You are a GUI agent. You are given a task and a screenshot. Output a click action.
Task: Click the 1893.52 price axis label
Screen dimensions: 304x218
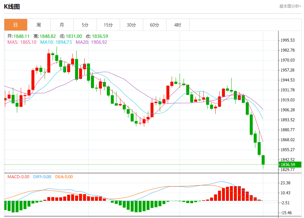288,120
